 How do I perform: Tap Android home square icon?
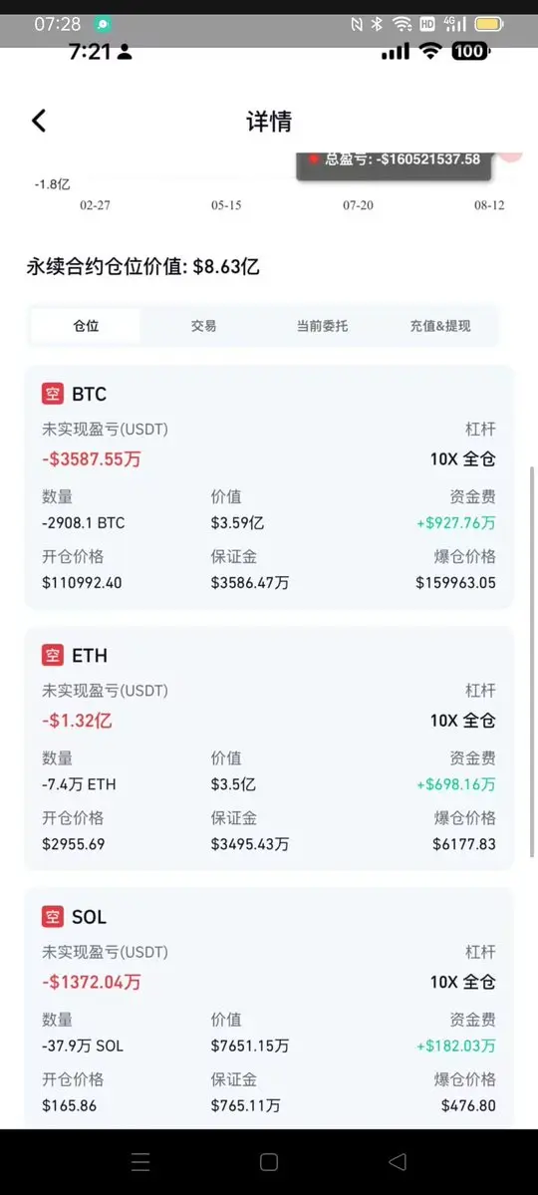point(268,1161)
